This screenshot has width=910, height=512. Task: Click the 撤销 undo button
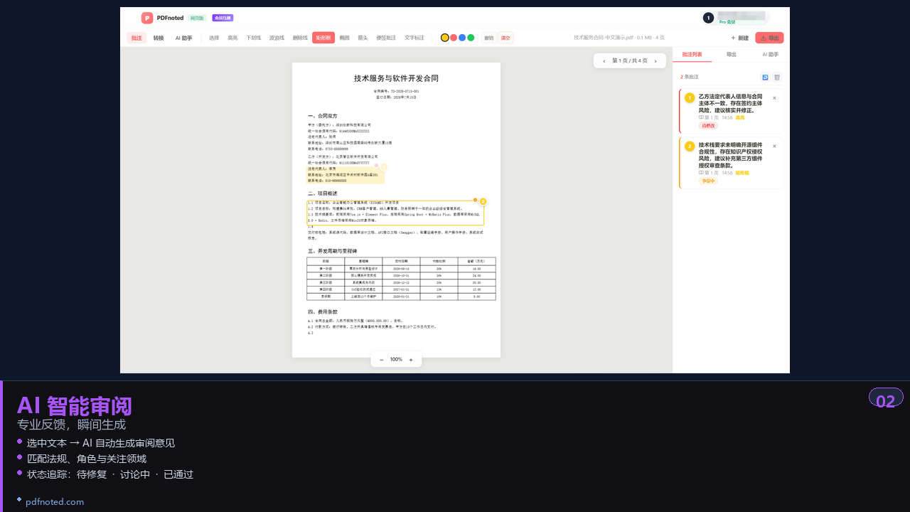point(489,38)
